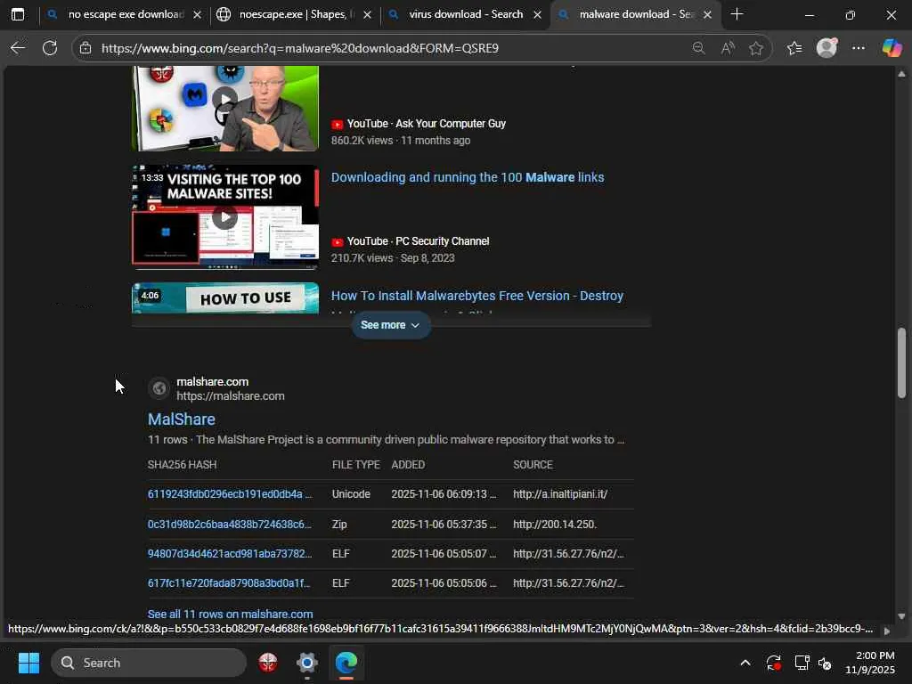Open the MalShare result title

pyautogui.click(x=182, y=419)
